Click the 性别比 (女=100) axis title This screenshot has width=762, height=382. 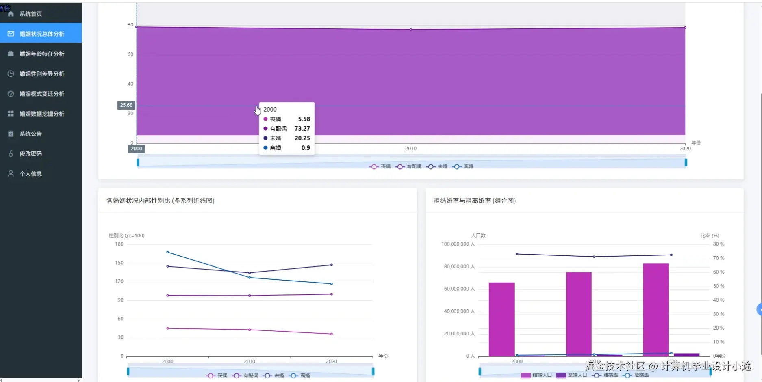pyautogui.click(x=126, y=235)
